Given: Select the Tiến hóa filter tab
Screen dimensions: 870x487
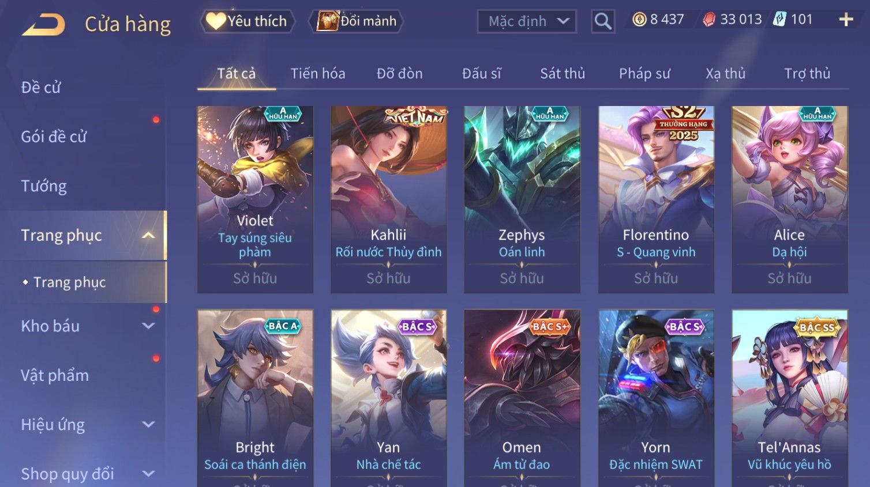Looking at the screenshot, I should tap(318, 74).
